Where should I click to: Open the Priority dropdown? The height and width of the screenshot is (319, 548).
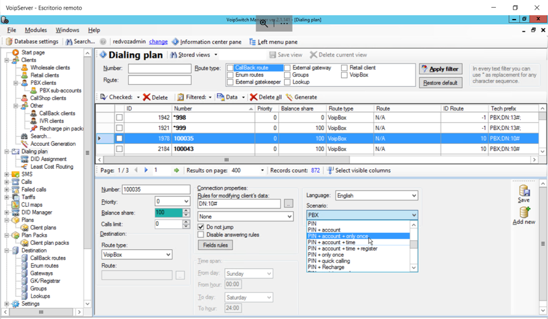[186, 201]
